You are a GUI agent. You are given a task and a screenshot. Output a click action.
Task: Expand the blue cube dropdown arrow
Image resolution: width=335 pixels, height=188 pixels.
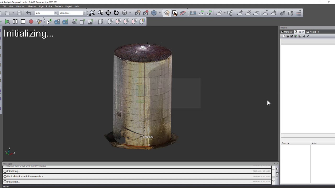tap(159, 13)
